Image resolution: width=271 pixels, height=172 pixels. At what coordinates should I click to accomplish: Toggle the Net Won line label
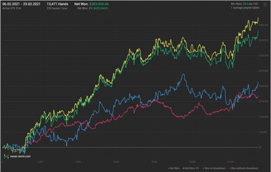(x=174, y=168)
